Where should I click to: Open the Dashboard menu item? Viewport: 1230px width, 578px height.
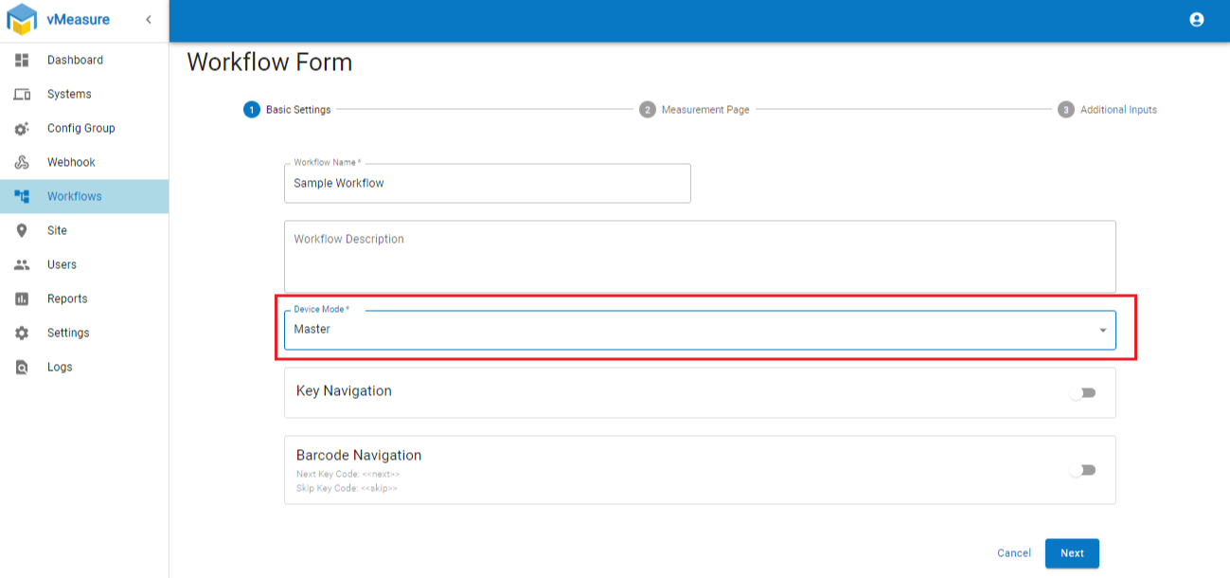(x=84, y=60)
